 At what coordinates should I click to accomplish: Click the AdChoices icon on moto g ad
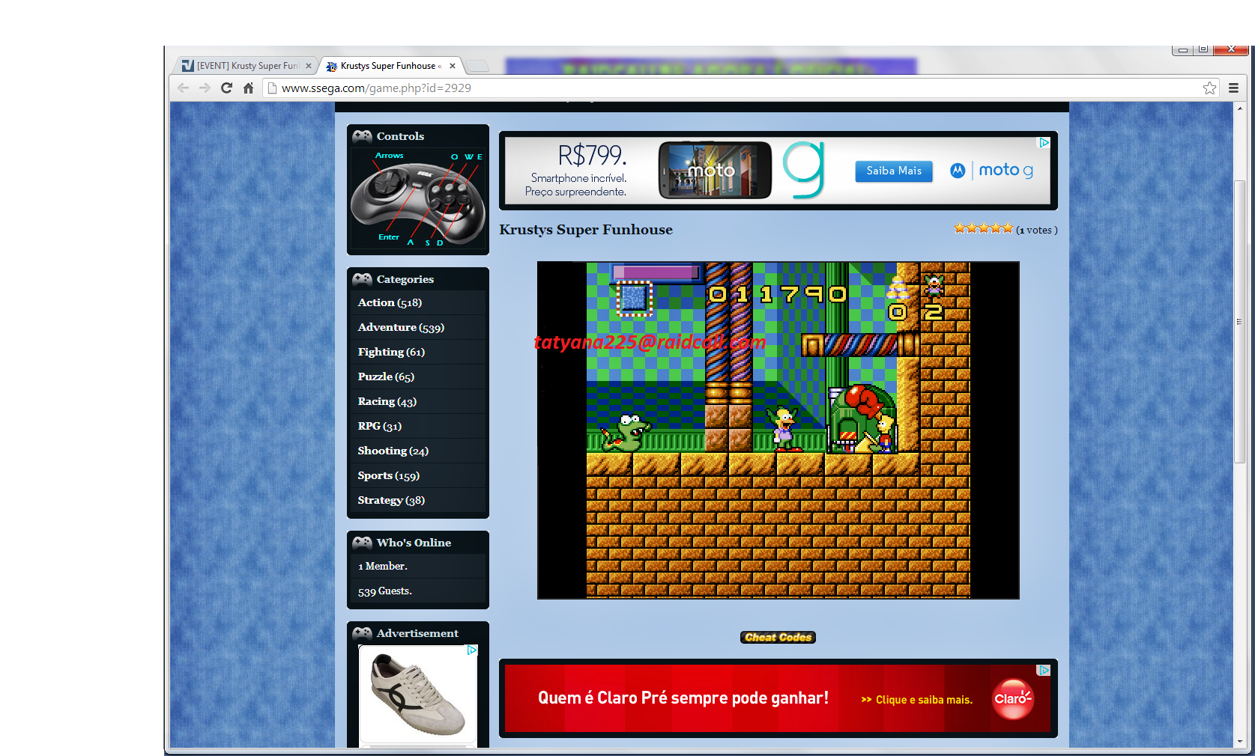(1044, 142)
